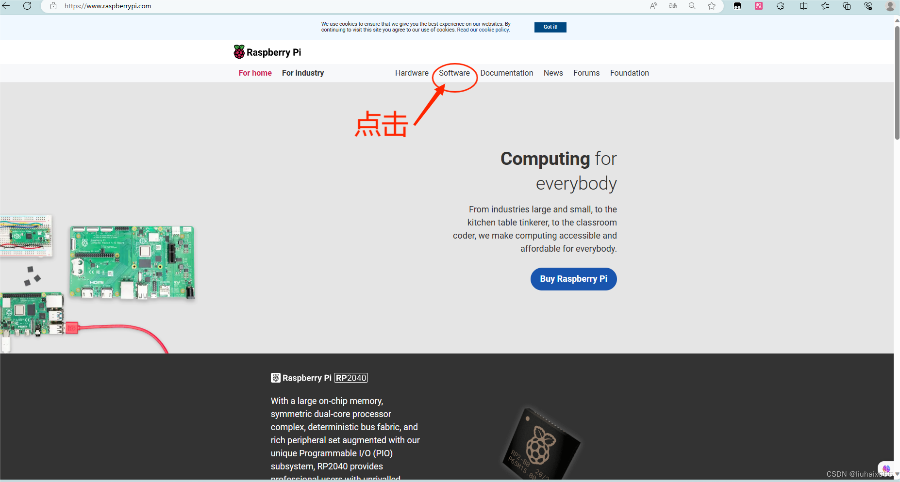Open the browser extensions puzzle icon
The width and height of the screenshot is (900, 482).
[780, 6]
